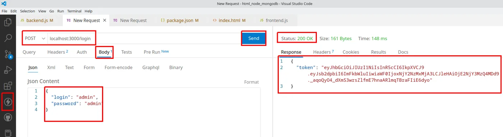Select Xml body type
Screen dimensions: 503x137
click(x=51, y=67)
